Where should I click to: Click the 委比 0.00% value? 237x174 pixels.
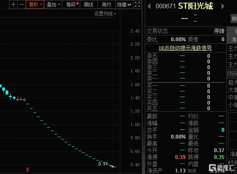point(178,39)
